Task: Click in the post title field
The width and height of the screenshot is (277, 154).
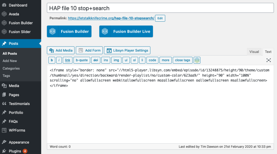Action: point(160,8)
